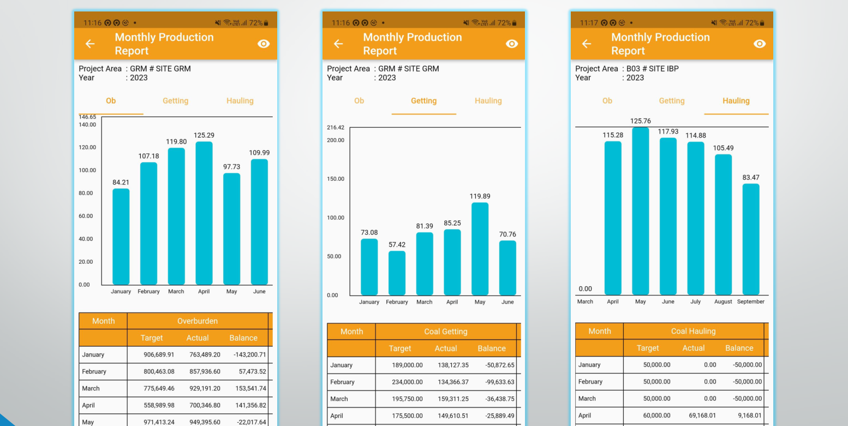Tap back arrow on GRM Getting report screen
This screenshot has width=848, height=426.
point(338,44)
